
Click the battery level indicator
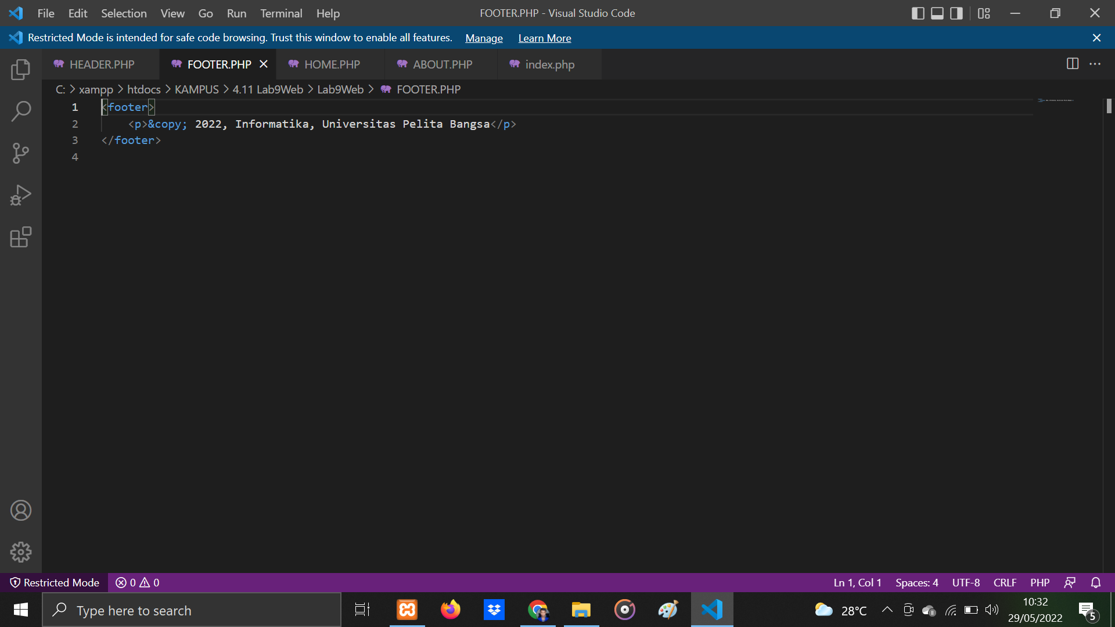pyautogui.click(x=970, y=610)
